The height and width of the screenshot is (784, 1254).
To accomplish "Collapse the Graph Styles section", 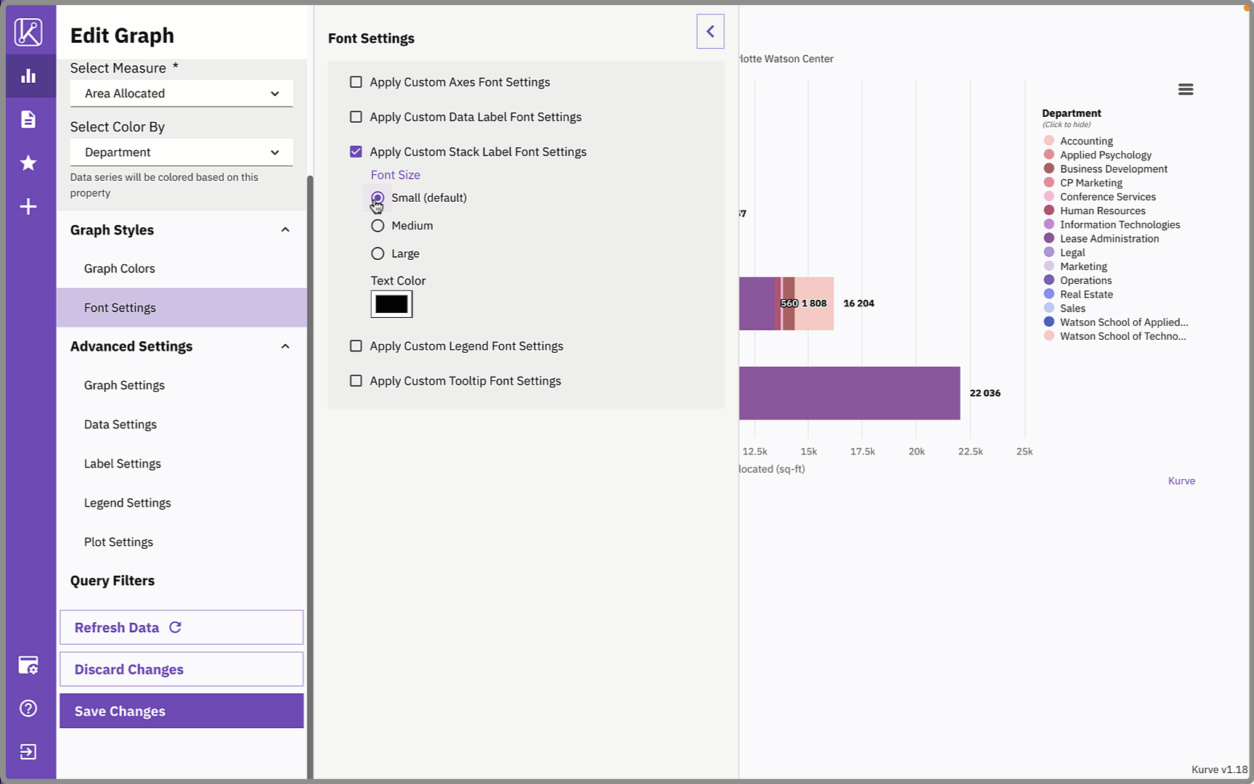I will (285, 230).
